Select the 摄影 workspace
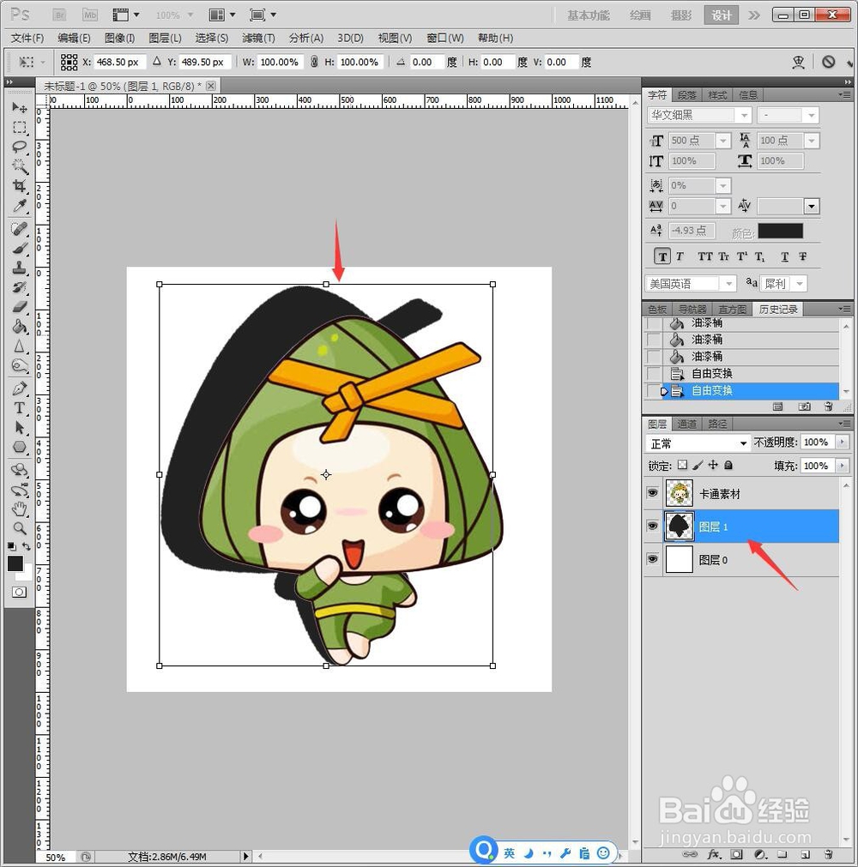The image size is (858, 867). pos(681,15)
